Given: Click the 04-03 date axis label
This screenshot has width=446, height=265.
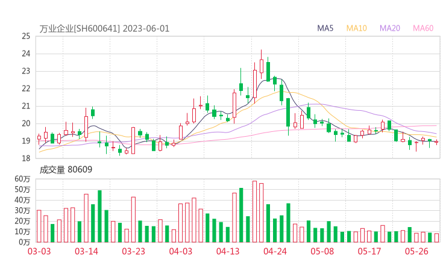Looking at the screenshot, I should point(181,251).
